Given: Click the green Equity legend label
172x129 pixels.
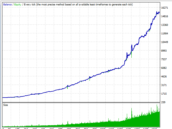Looking at the screenshot, I should 18,5.
